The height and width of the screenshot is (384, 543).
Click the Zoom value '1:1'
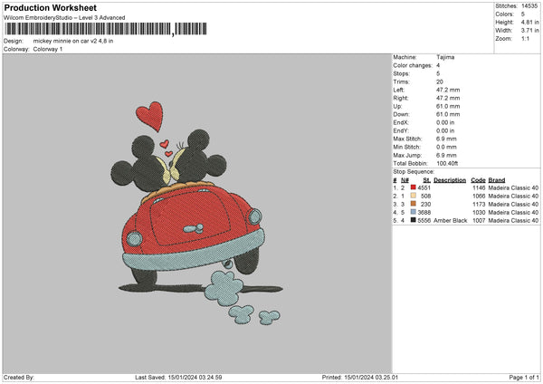tap(525, 39)
